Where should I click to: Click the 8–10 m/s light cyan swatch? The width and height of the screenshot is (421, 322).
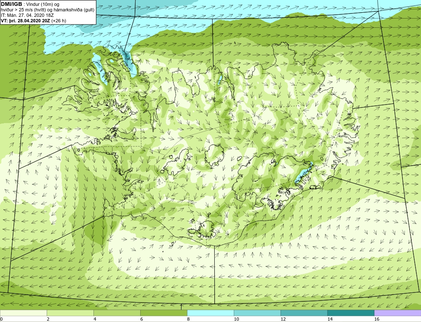[210, 313]
